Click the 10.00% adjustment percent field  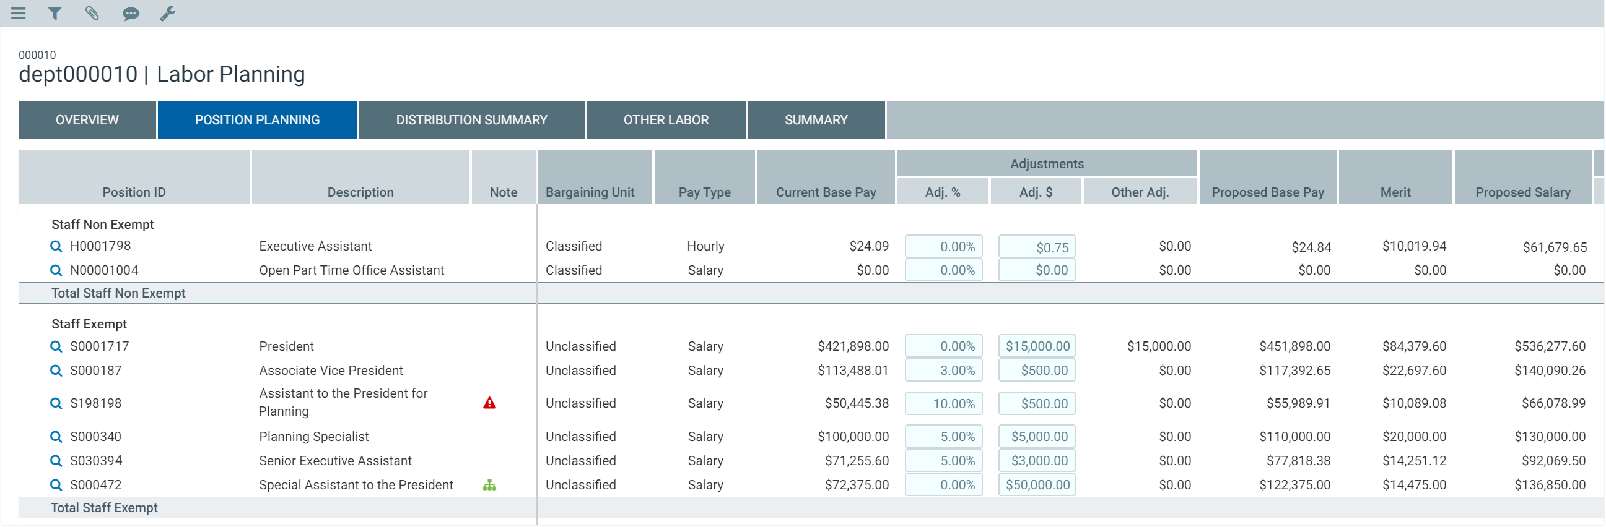click(943, 404)
